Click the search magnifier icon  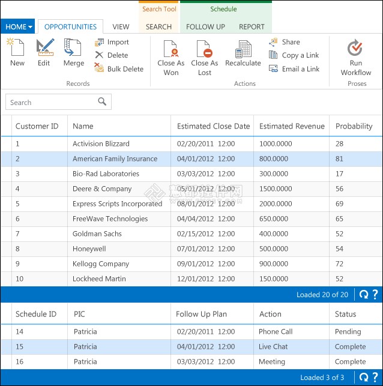pyautogui.click(x=102, y=101)
